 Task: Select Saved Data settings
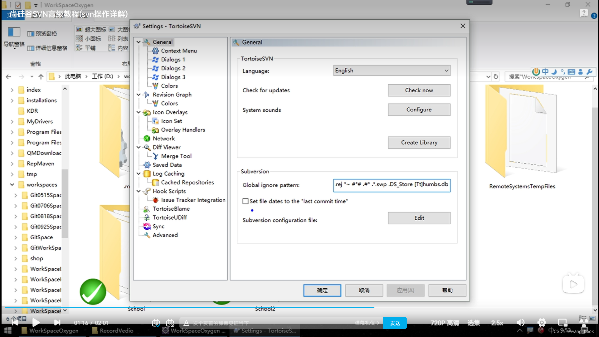pyautogui.click(x=167, y=164)
